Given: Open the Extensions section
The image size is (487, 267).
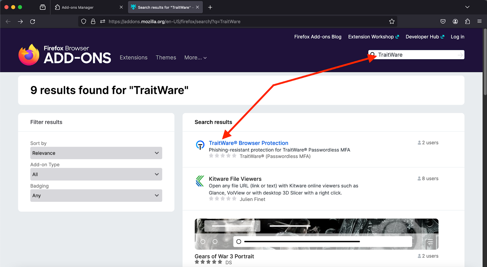Looking at the screenshot, I should (134, 57).
